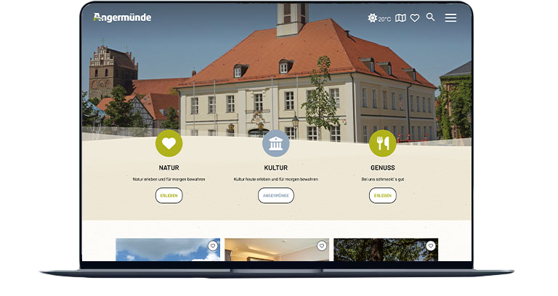Click the Angermünde logo

pos(122,17)
